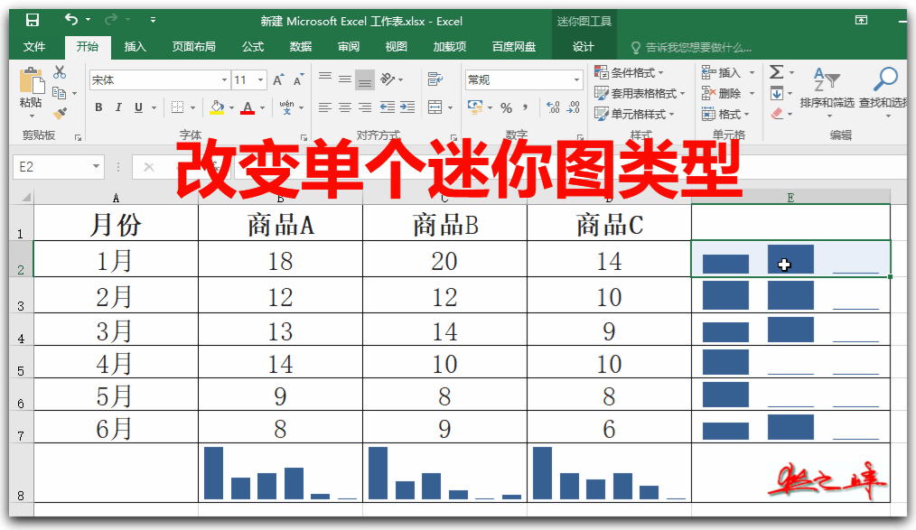This screenshot has height=530, width=916.
Task: Decrease font size with the smaller A icon
Action: [x=298, y=80]
